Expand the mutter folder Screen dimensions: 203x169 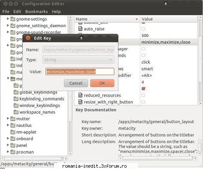pyautogui.click(x=8, y=118)
